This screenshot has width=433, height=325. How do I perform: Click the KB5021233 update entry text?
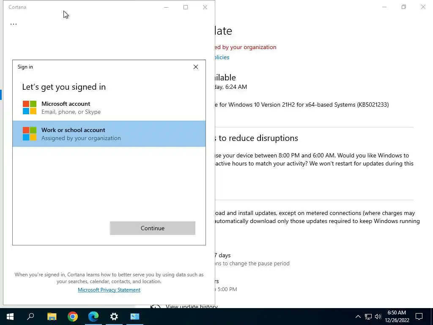pyautogui.click(x=302, y=105)
